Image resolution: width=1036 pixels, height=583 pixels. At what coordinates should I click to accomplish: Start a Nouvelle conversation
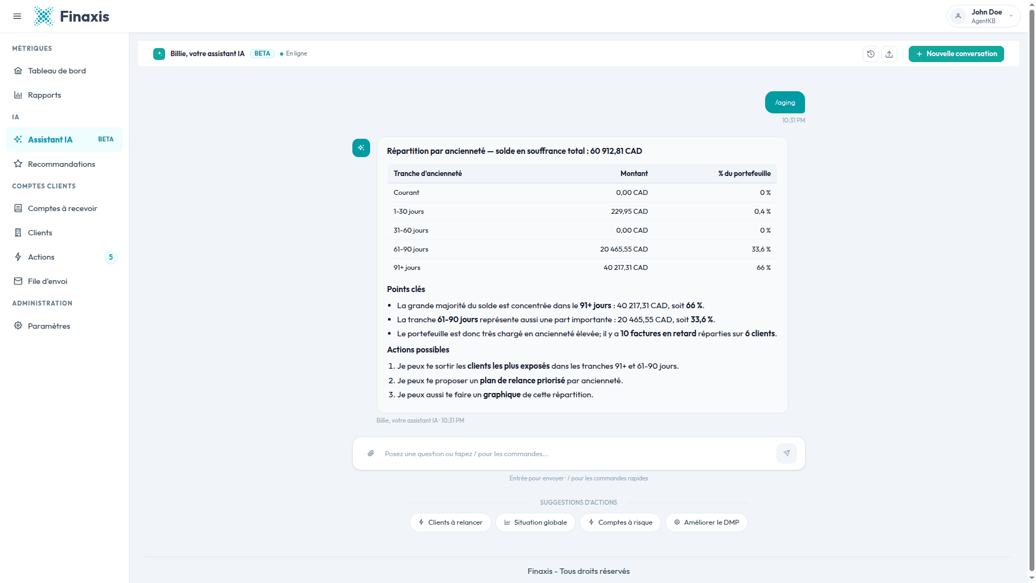956,54
